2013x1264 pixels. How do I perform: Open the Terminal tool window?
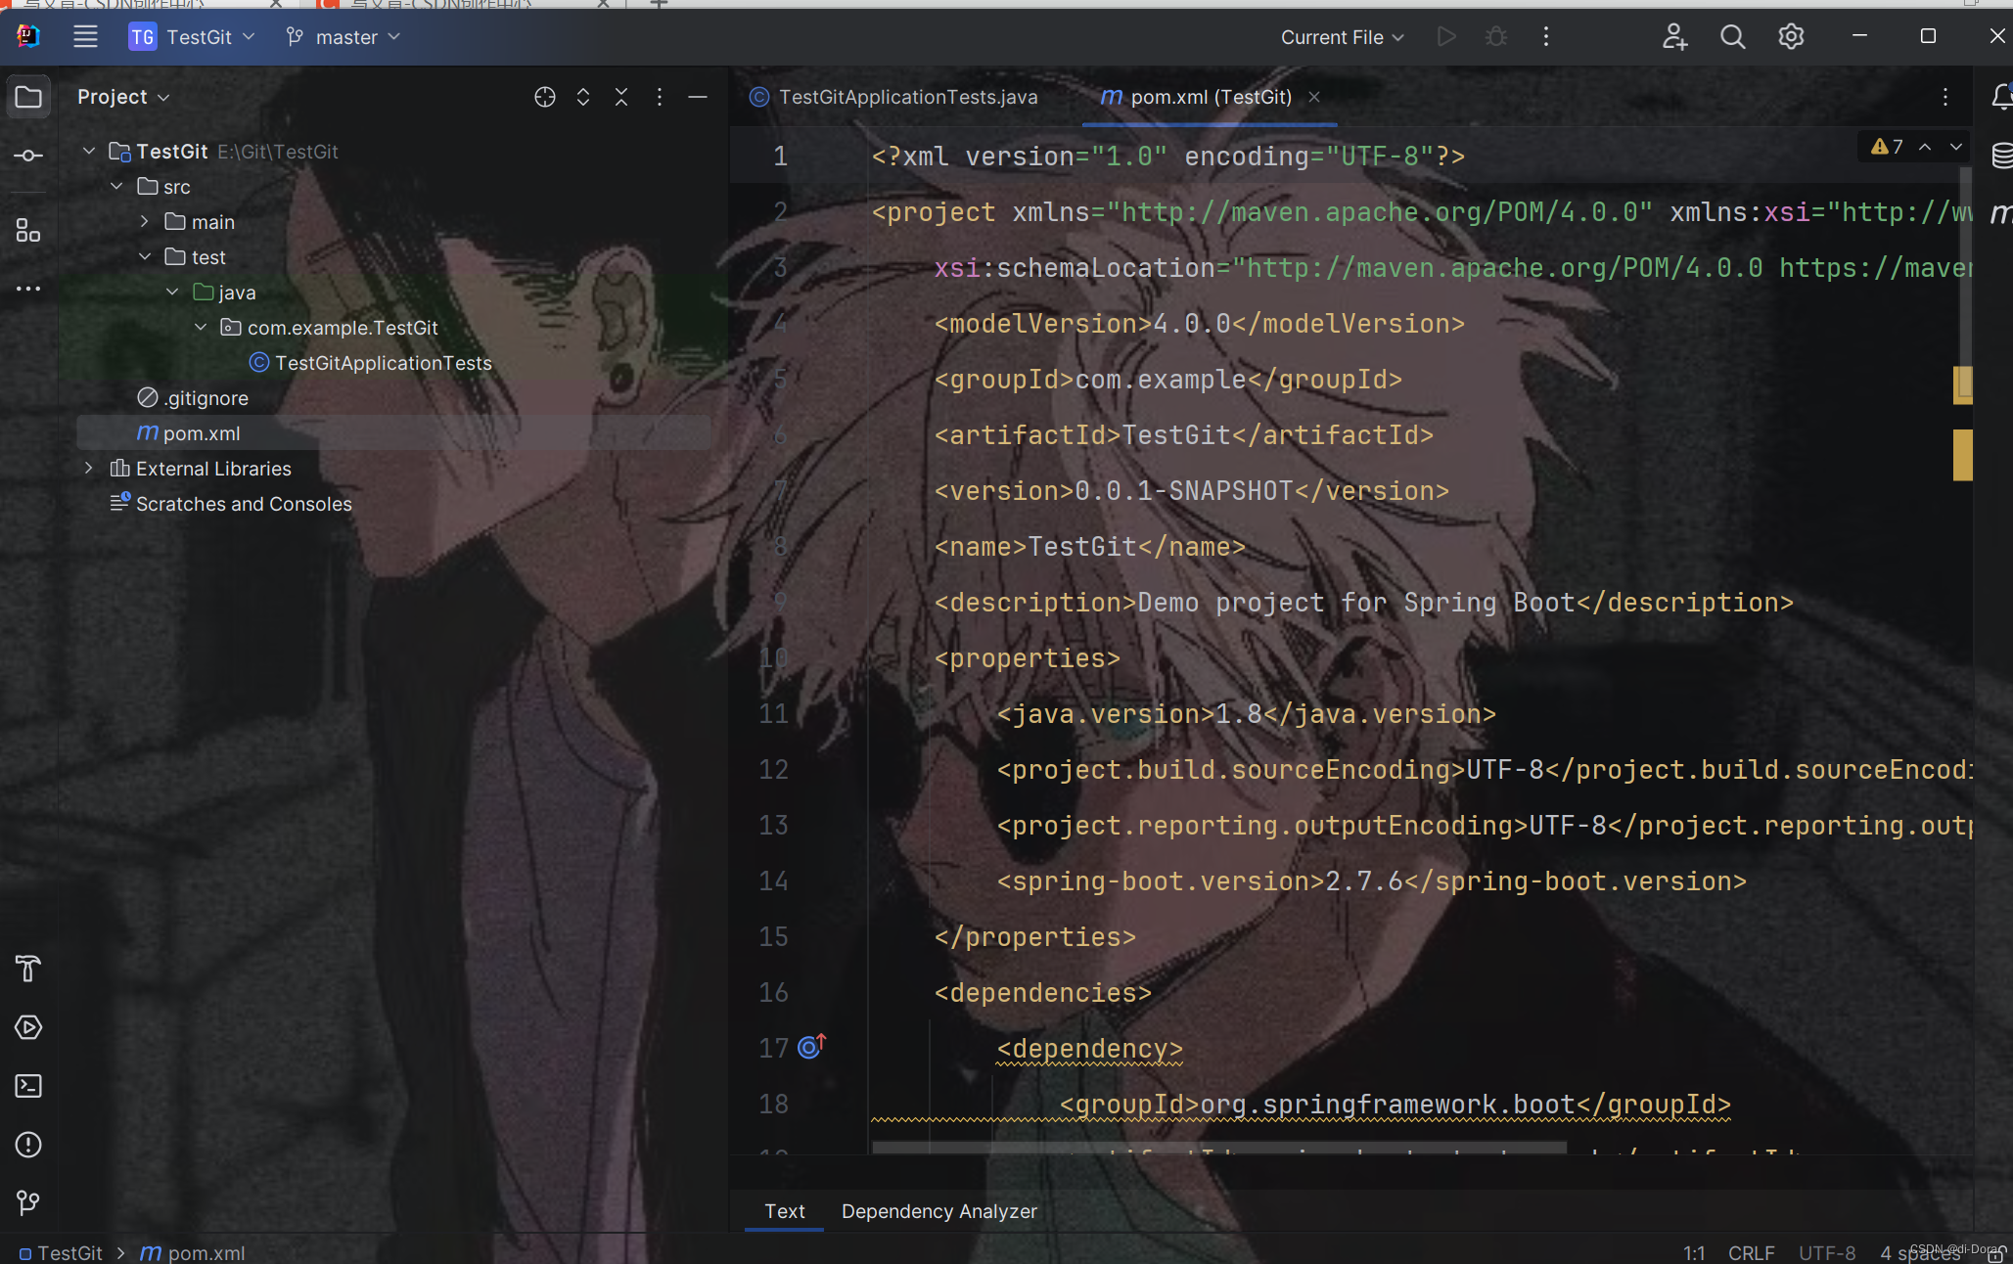click(x=28, y=1086)
